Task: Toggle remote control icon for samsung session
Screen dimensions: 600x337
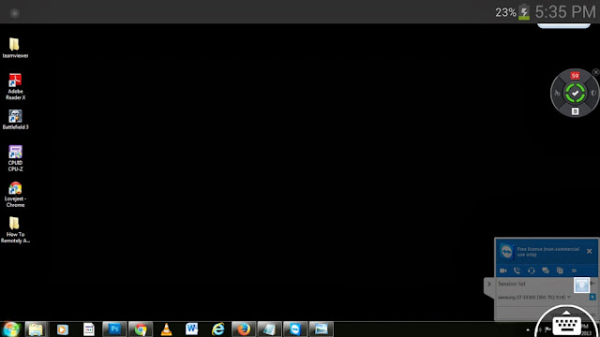Action: coord(592,297)
